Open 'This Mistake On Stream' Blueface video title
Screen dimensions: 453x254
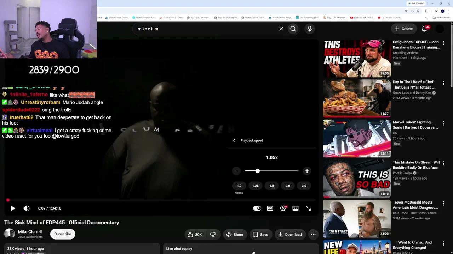416,165
